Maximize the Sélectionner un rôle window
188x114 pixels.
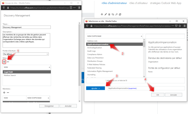click(x=177, y=21)
